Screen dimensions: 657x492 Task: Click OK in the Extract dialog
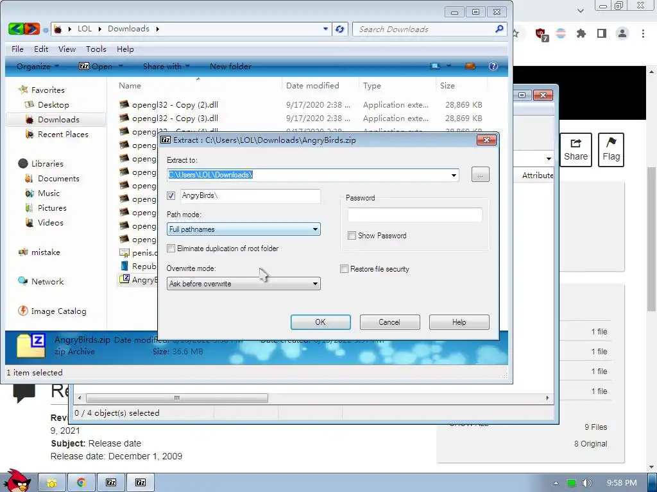click(x=321, y=322)
